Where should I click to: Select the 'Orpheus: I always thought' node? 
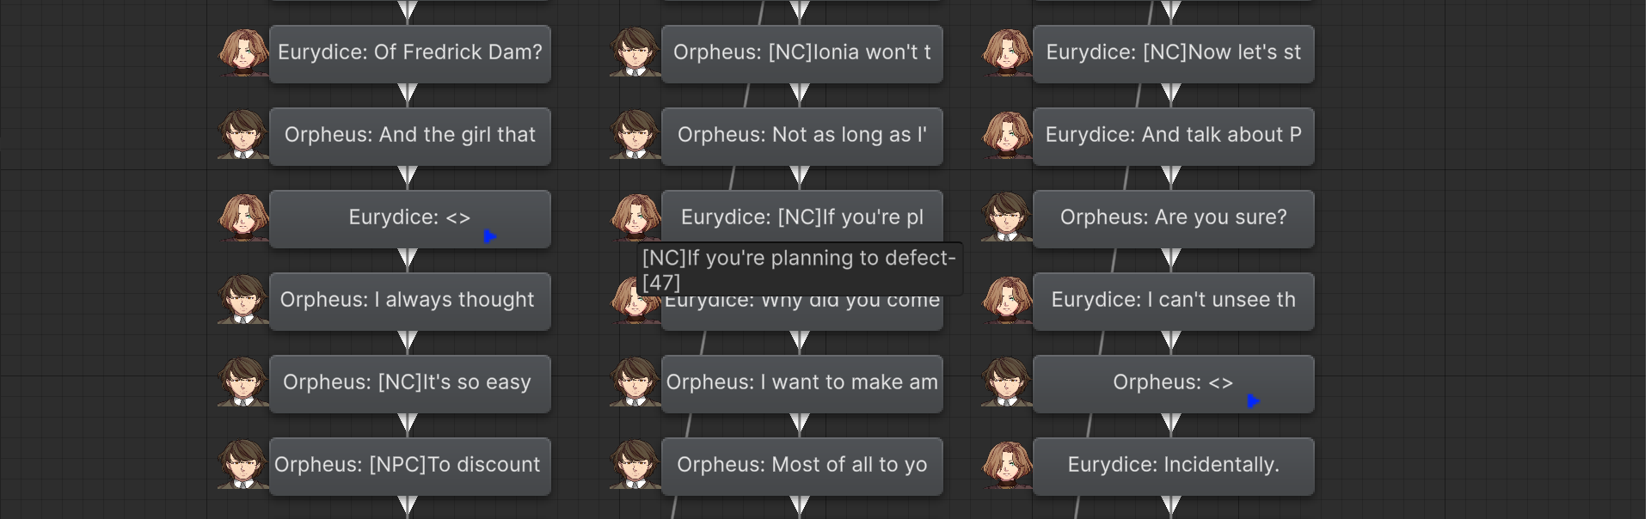[x=410, y=302]
